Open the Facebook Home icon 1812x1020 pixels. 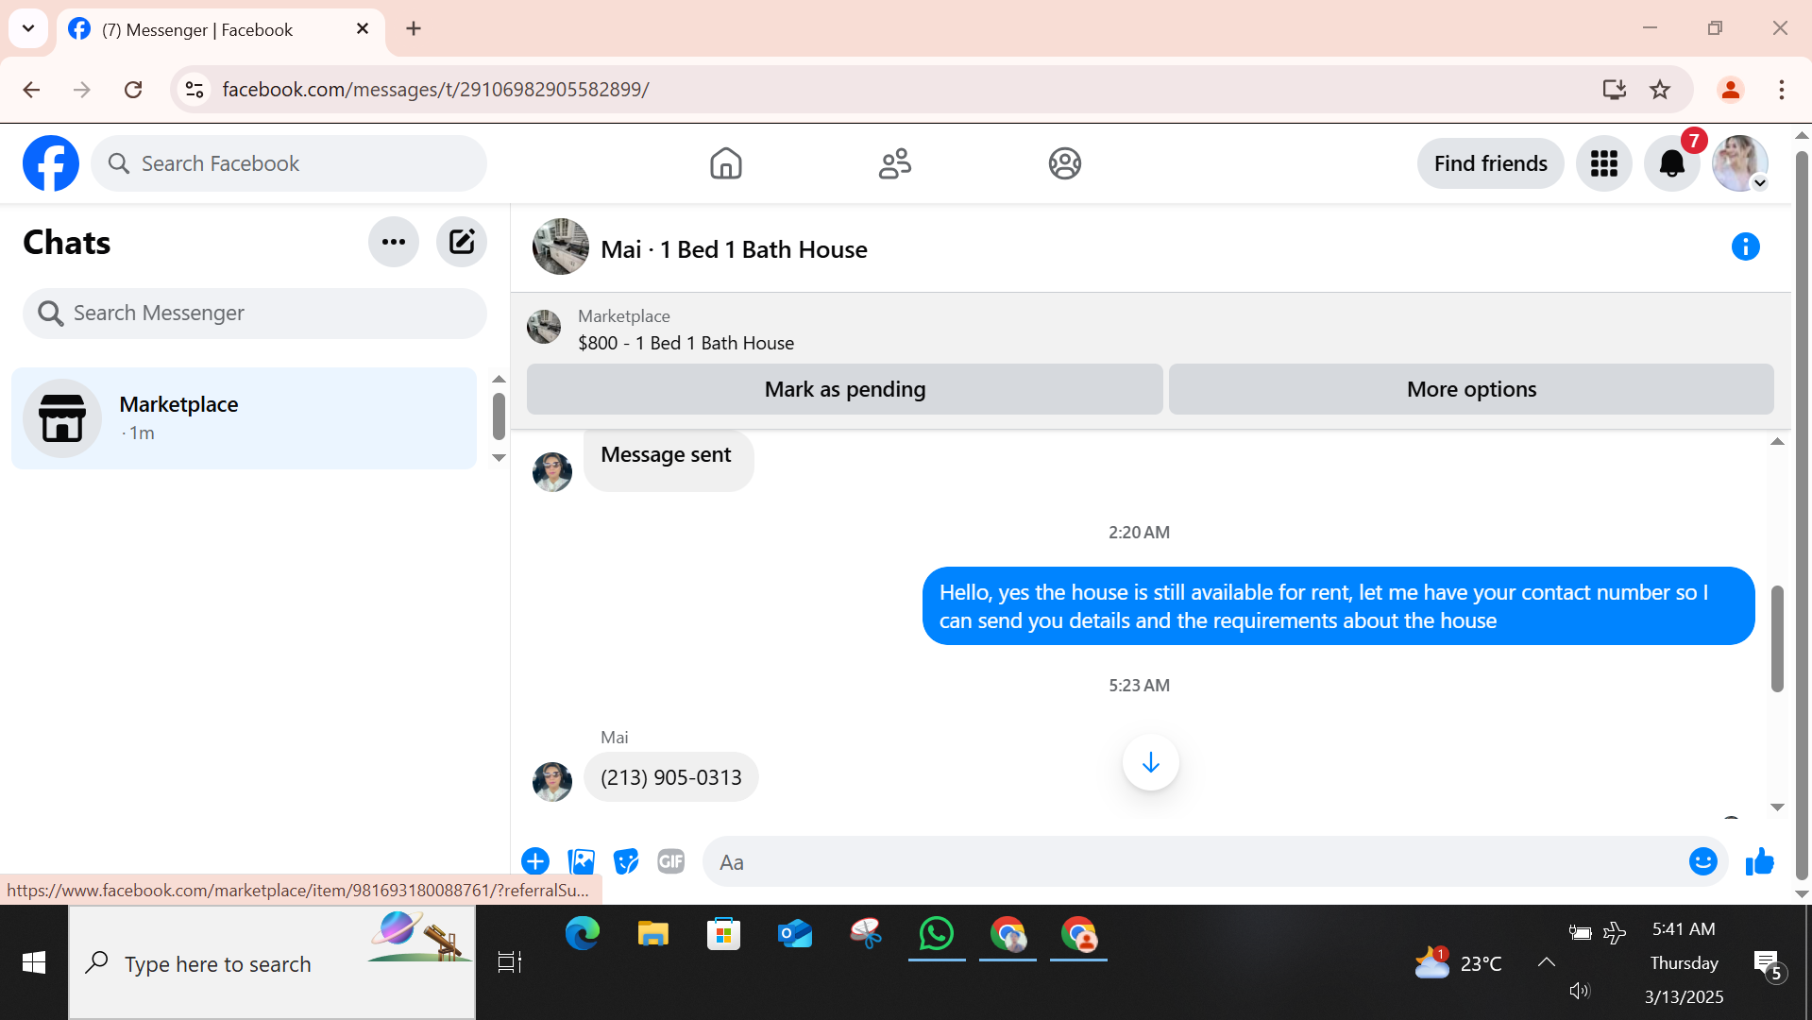pos(725,163)
